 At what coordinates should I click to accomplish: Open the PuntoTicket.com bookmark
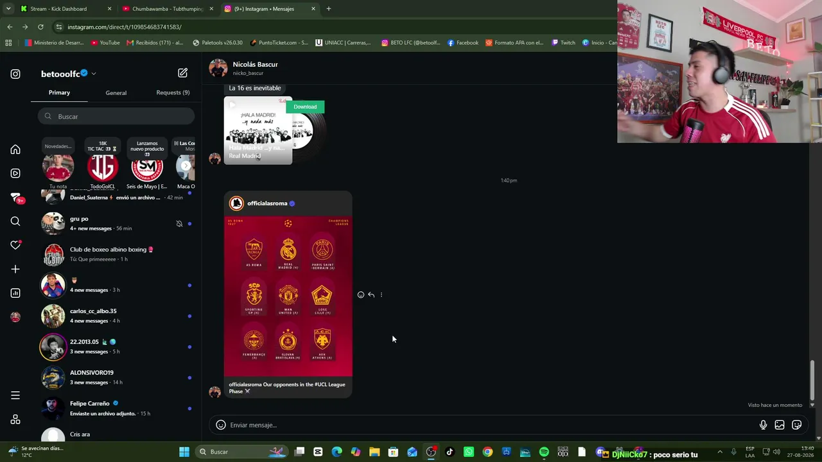click(x=279, y=43)
